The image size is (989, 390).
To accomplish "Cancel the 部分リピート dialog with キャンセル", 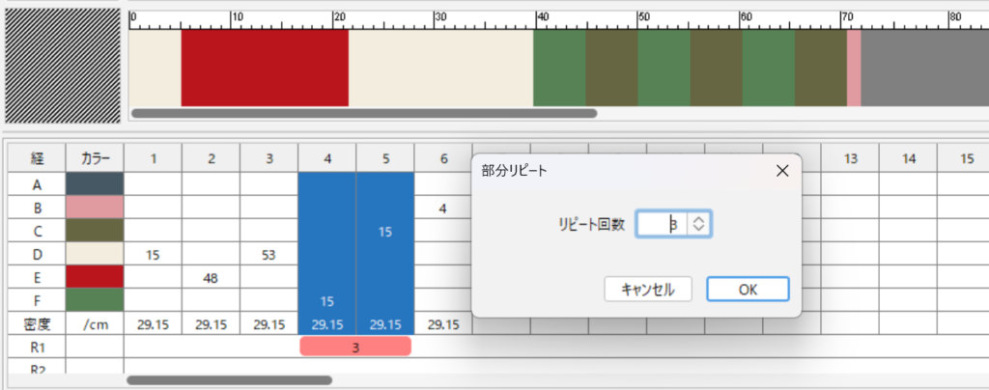I will (x=648, y=290).
